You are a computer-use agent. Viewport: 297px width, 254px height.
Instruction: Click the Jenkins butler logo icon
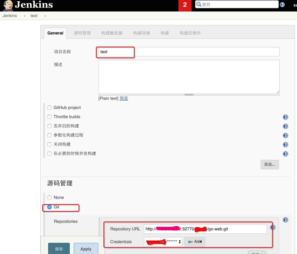point(8,6)
